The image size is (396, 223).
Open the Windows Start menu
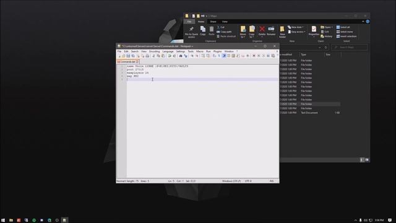[x=3, y=221]
